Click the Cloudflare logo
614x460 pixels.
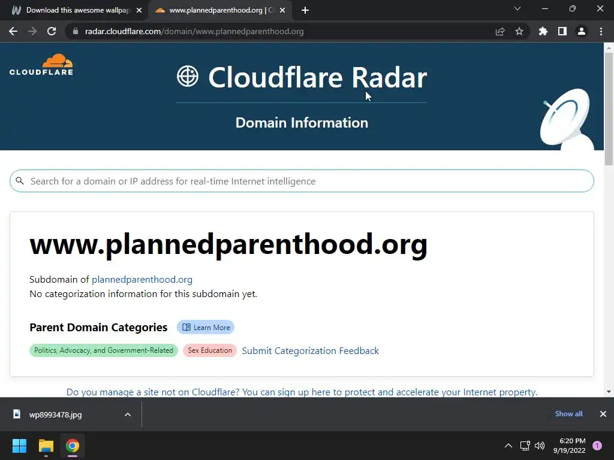41,65
